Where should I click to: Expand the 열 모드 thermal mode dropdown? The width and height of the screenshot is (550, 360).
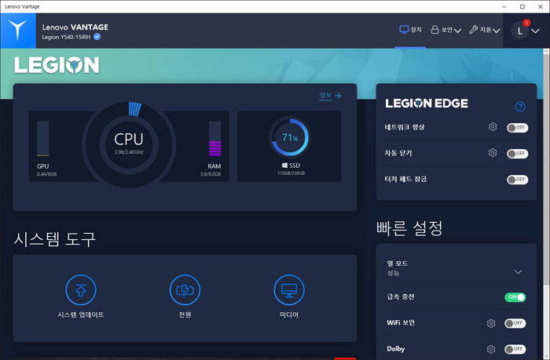[518, 271]
